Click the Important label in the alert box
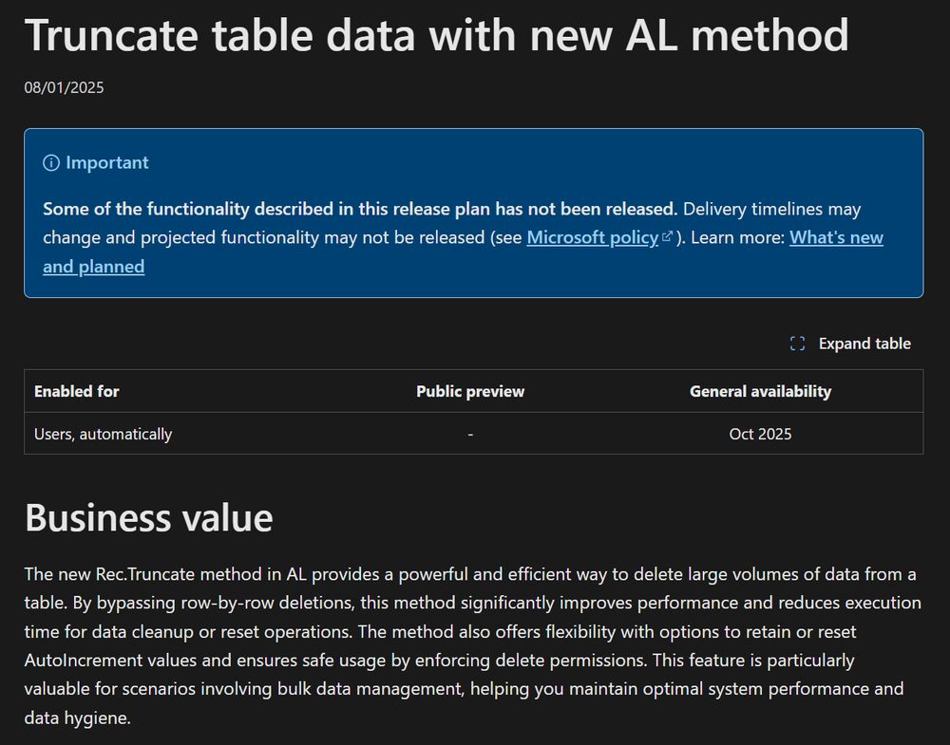The width and height of the screenshot is (950, 745). [107, 163]
